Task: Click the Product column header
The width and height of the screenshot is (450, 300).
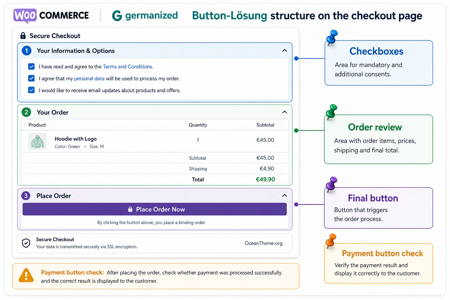Action: tap(37, 125)
